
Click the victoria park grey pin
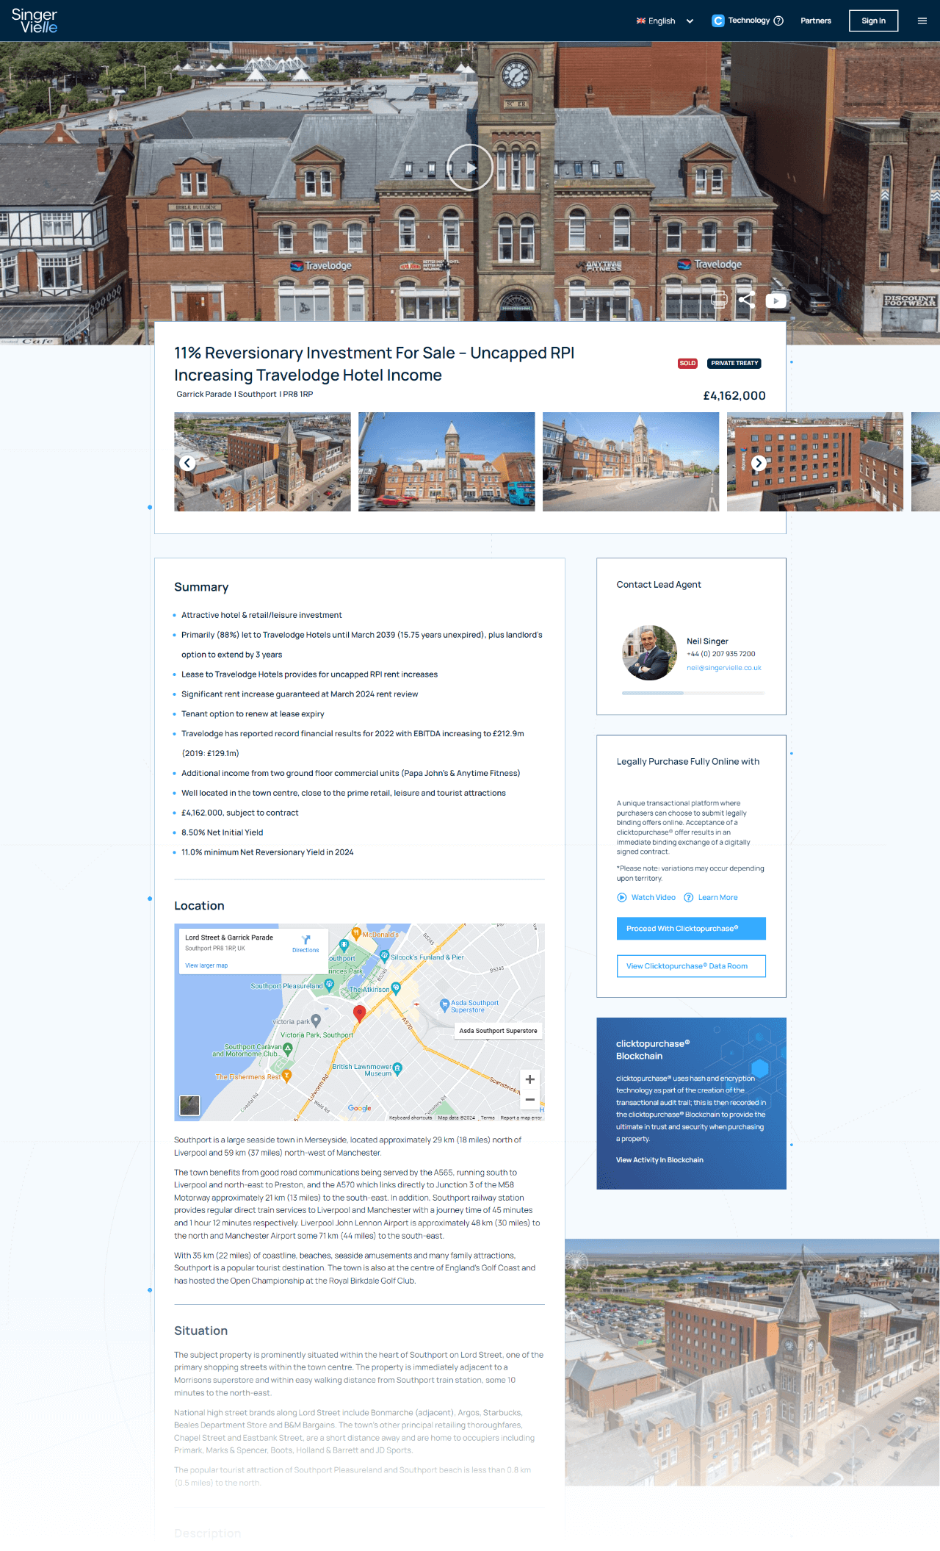tap(316, 1020)
